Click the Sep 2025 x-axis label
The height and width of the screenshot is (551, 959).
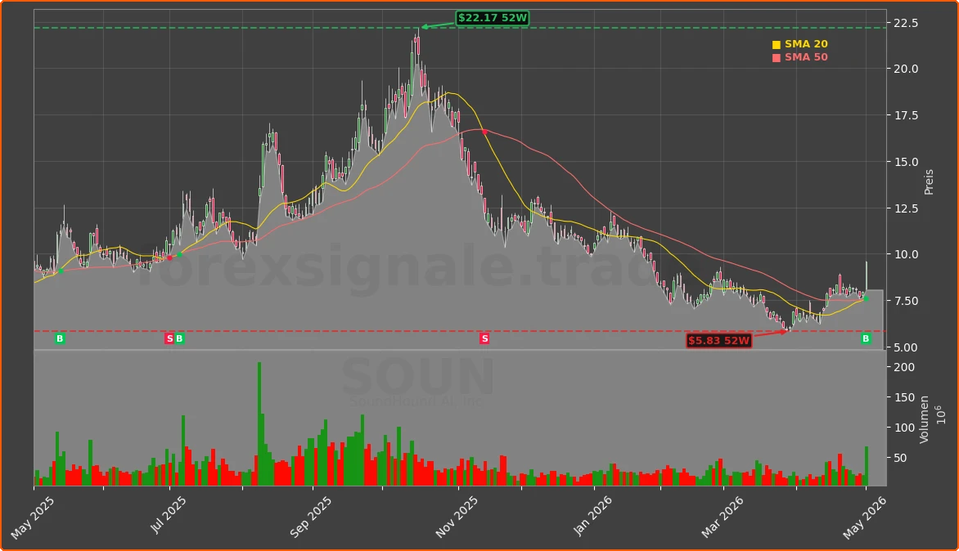pyautogui.click(x=311, y=517)
